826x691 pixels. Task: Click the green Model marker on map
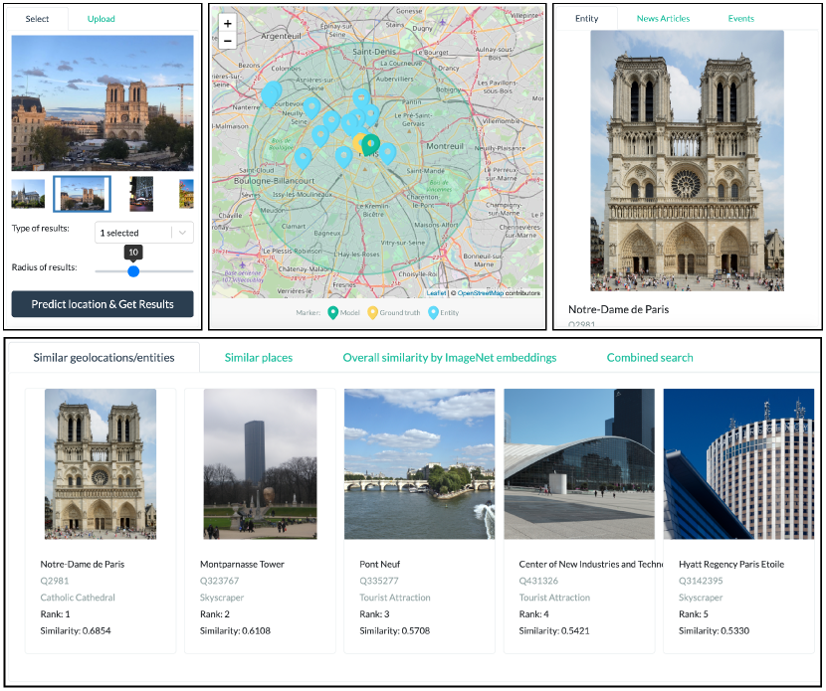371,144
